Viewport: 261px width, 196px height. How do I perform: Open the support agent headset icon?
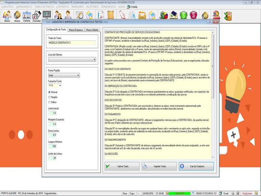(216, 15)
